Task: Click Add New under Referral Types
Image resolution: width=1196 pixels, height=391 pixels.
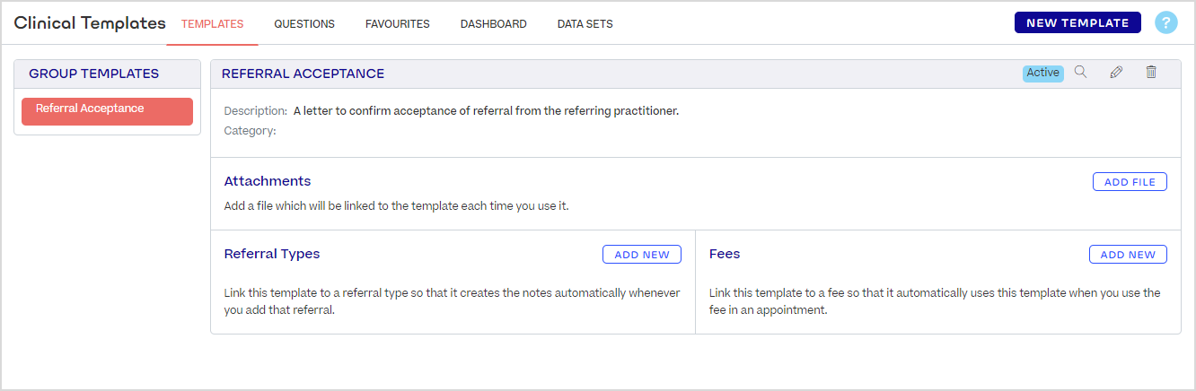Action: click(642, 255)
